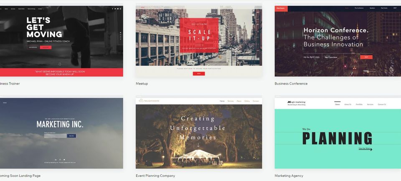The image size is (401, 181).
Task: Click the Event Planning Company title link
Action: pyautogui.click(x=155, y=176)
